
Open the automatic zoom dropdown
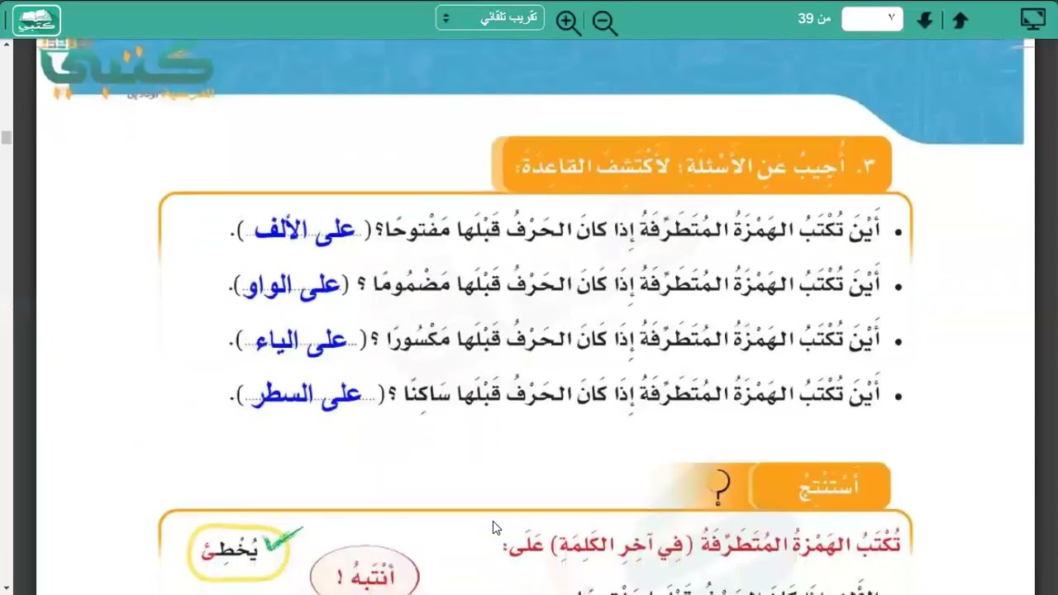[x=489, y=18]
